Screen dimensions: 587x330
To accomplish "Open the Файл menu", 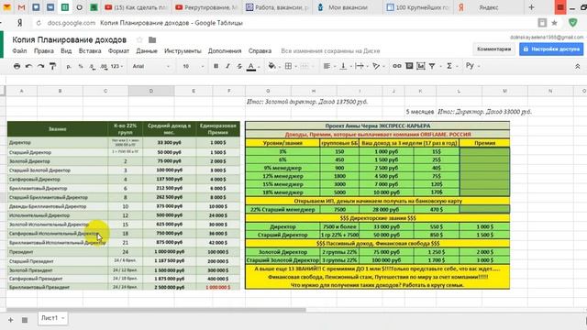I will coord(19,51).
